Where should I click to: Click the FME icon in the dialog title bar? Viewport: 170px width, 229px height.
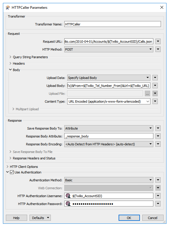(8, 7)
